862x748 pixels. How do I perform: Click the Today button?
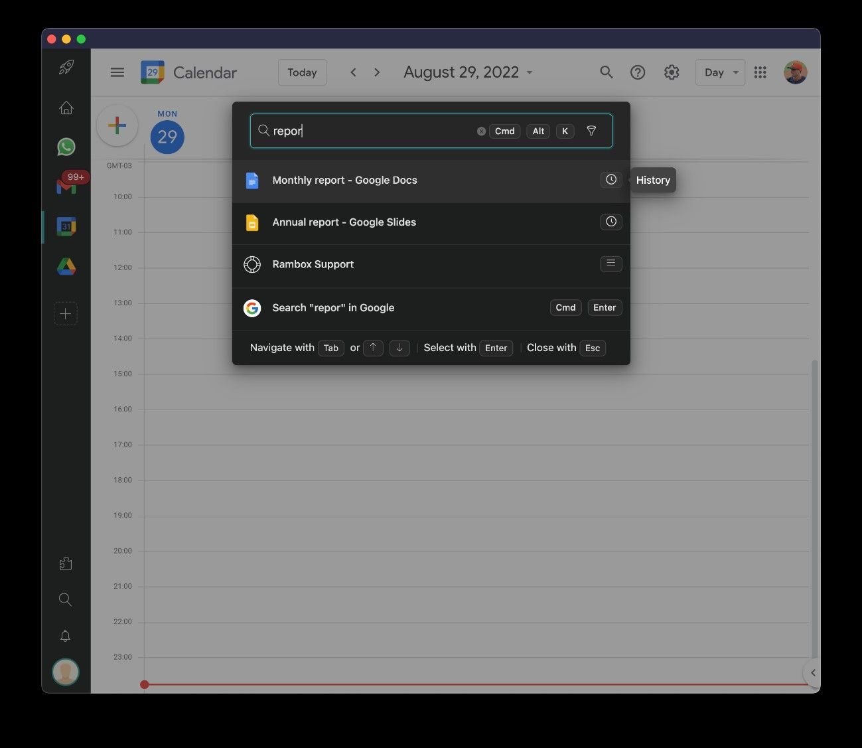(302, 72)
